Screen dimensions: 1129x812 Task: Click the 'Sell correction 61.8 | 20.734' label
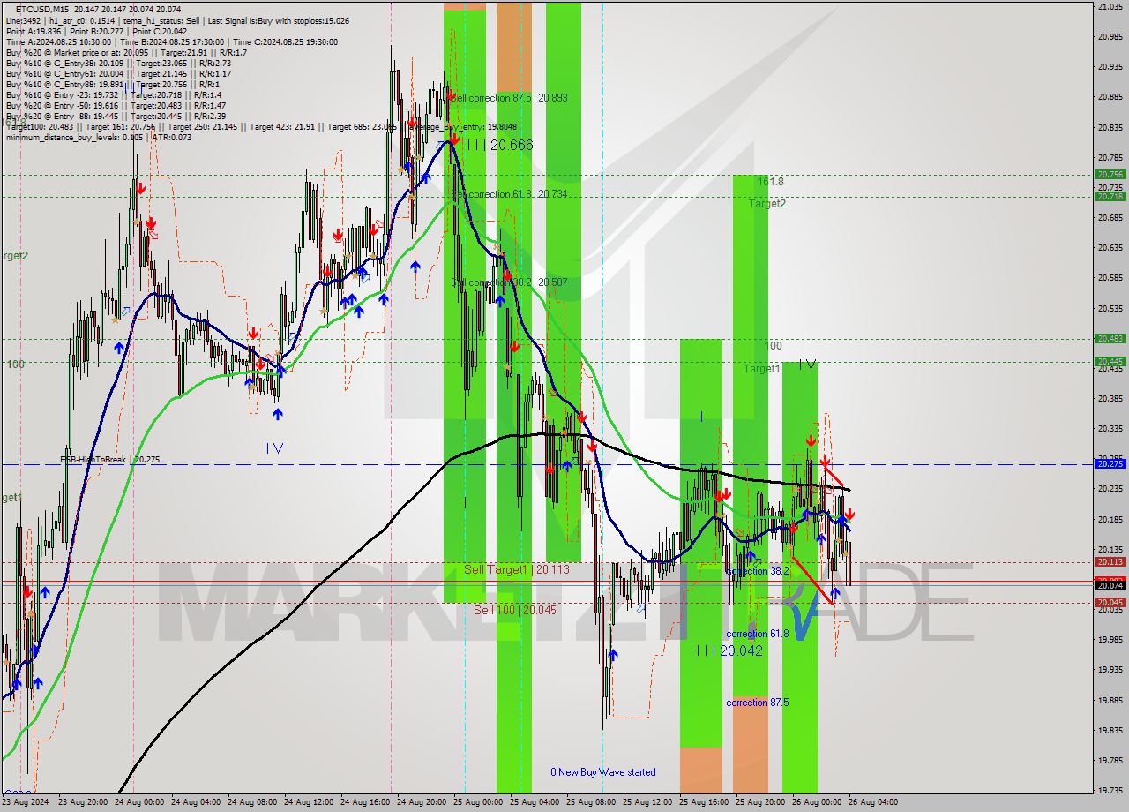[511, 194]
